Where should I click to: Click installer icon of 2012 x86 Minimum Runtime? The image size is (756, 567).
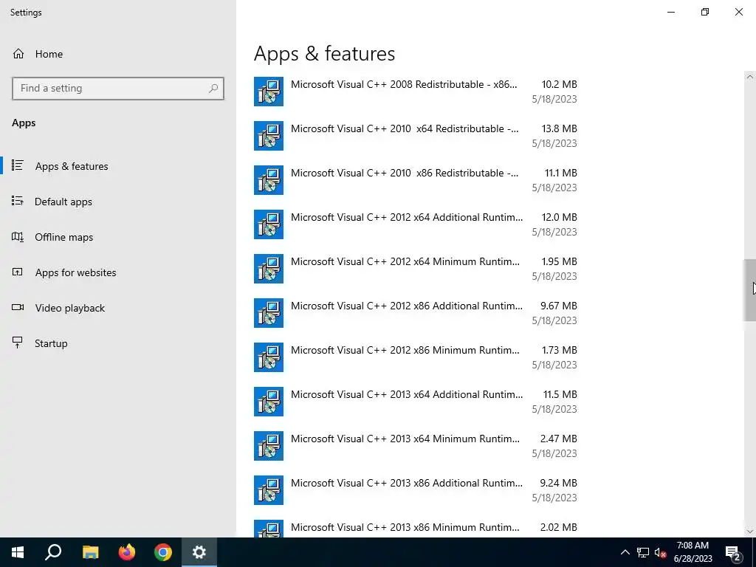click(x=269, y=357)
